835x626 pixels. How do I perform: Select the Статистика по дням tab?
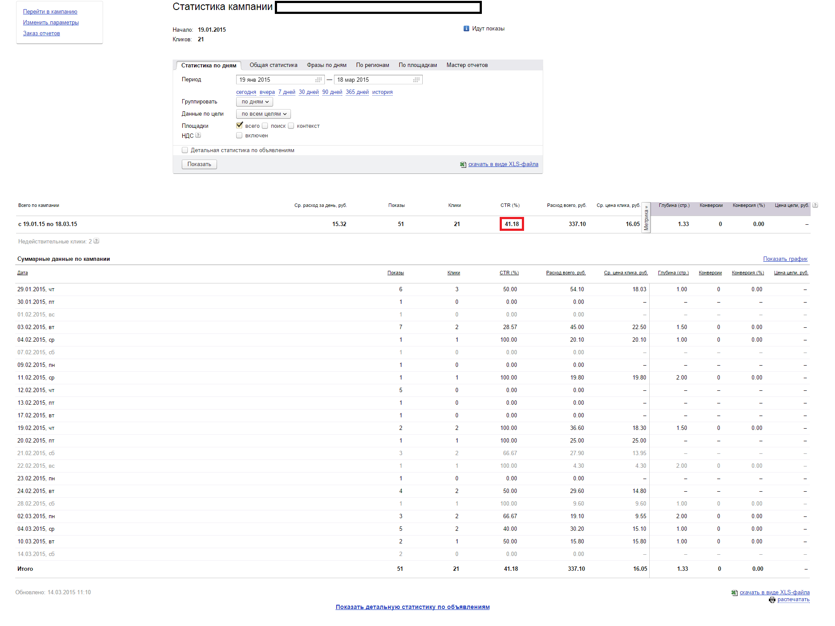209,65
